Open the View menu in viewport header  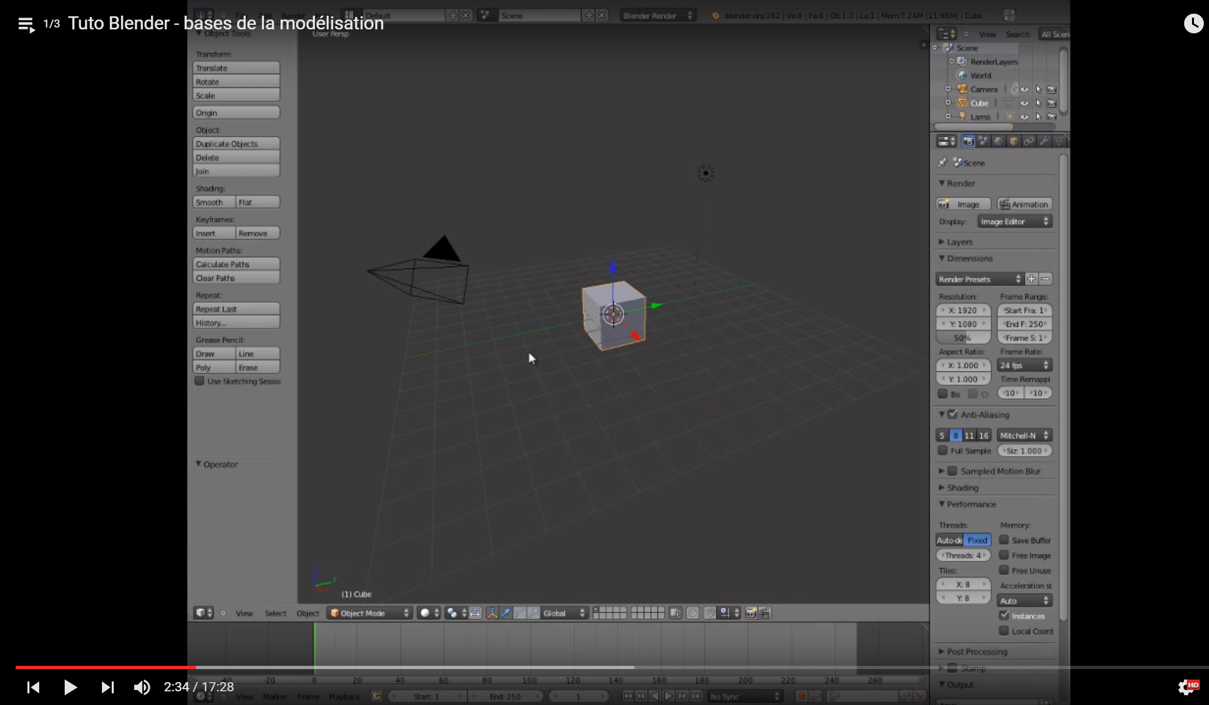(244, 613)
